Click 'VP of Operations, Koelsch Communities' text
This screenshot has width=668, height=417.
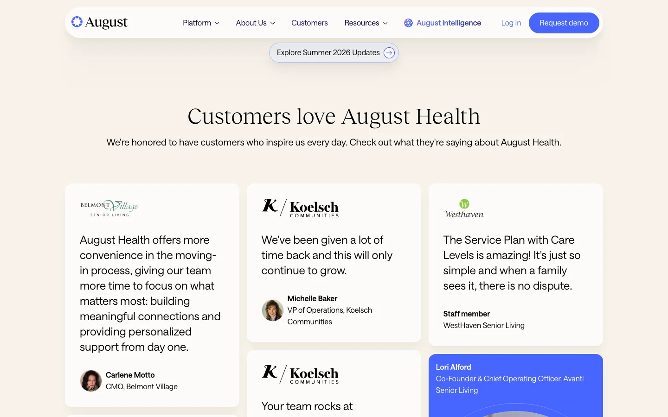(330, 316)
